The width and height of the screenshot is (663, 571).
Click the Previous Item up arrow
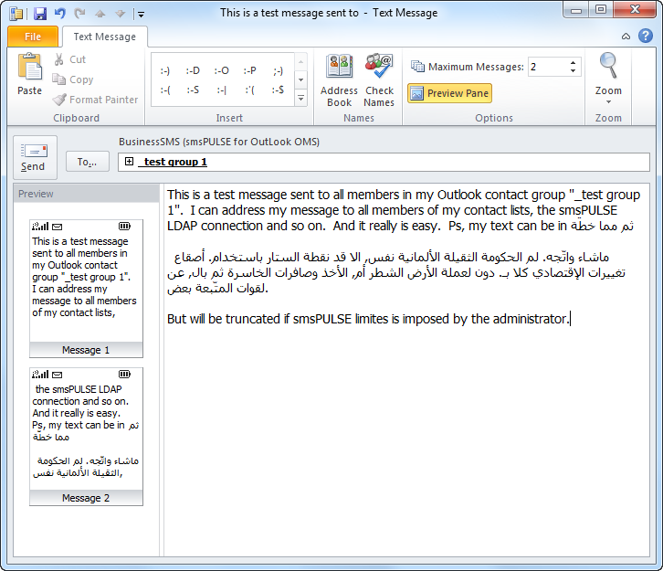tap(100, 14)
